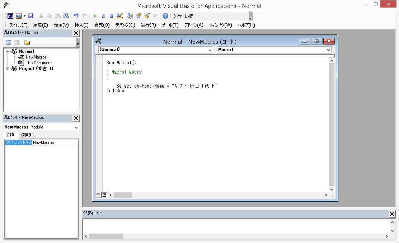Click the Cut scissors icon
Screen dimensions: 399x243
coord(41,16)
